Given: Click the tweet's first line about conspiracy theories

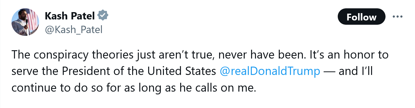Looking at the screenshot, I should [x=200, y=55].
